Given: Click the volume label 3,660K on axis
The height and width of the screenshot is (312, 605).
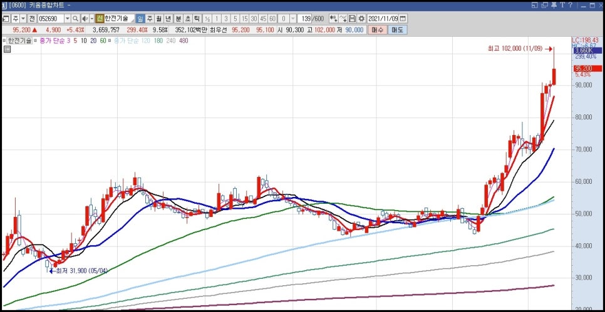Looking at the screenshot, I should (587, 51).
